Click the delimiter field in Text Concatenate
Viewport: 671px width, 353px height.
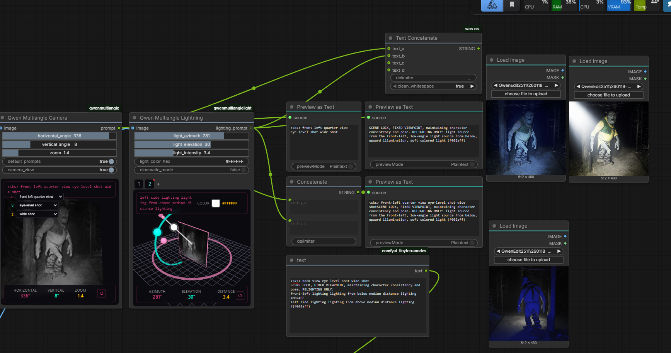tap(433, 78)
